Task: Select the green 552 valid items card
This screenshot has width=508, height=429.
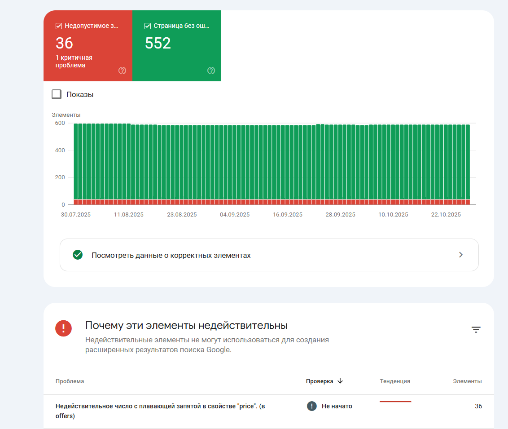Action: [177, 46]
